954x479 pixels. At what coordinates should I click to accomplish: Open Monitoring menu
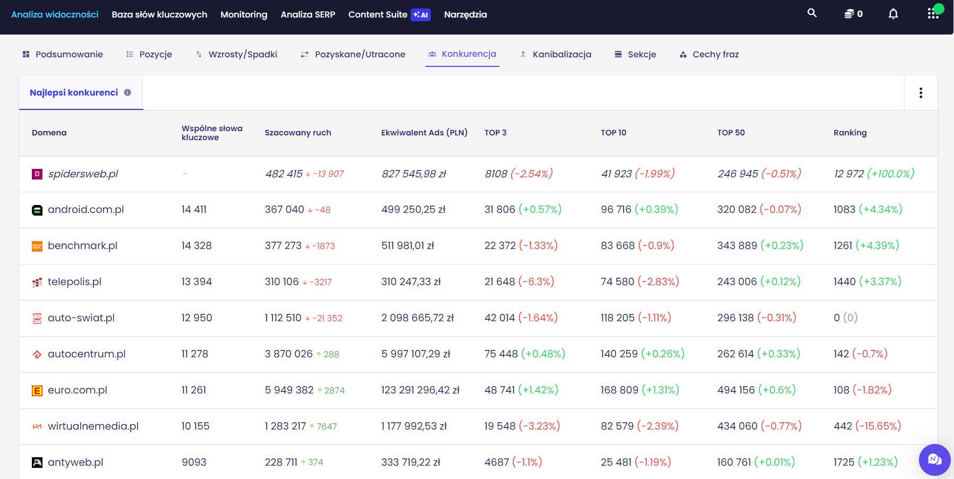click(244, 14)
